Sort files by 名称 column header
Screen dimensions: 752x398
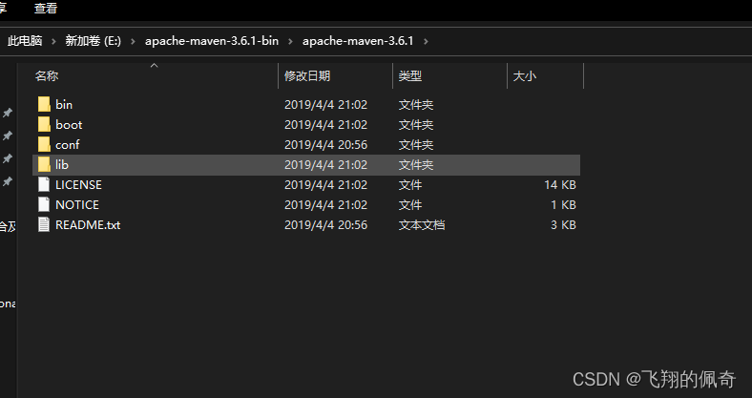[x=47, y=75]
